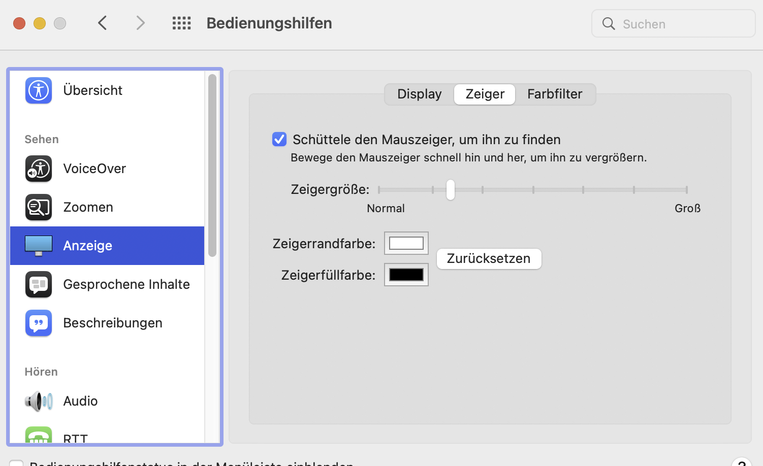Image resolution: width=763 pixels, height=466 pixels.
Task: Select the Beschreibungen speech bubble icon
Action: click(x=39, y=323)
